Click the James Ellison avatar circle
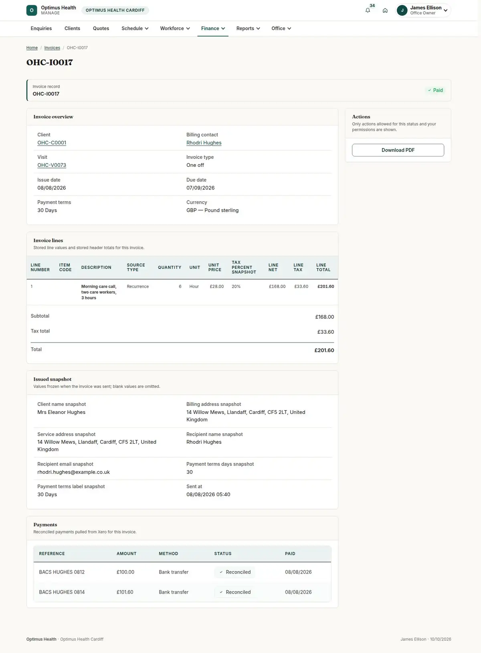The image size is (481, 653). click(x=402, y=10)
